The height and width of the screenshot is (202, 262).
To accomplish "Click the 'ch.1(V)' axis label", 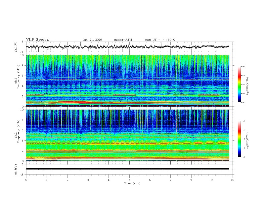I will [16, 47].
